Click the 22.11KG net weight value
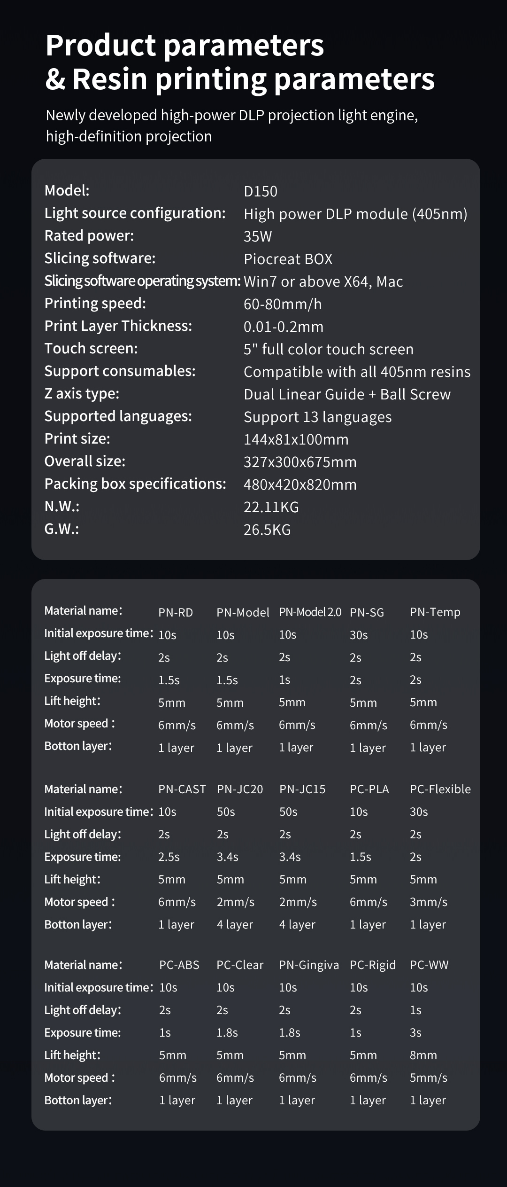Screen dimensions: 507x1187 (271, 507)
